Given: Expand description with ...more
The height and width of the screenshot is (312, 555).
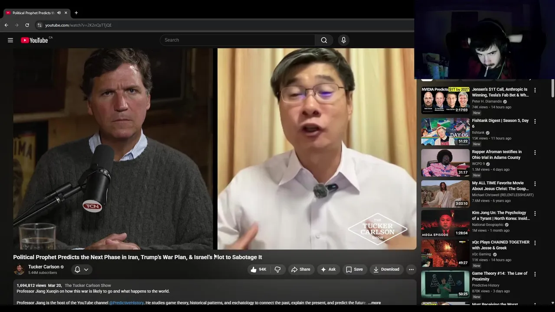Looking at the screenshot, I should click(x=374, y=303).
